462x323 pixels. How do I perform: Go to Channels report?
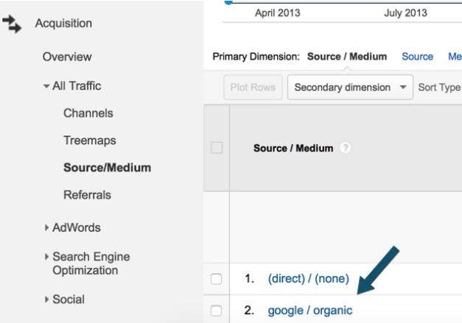click(x=88, y=113)
